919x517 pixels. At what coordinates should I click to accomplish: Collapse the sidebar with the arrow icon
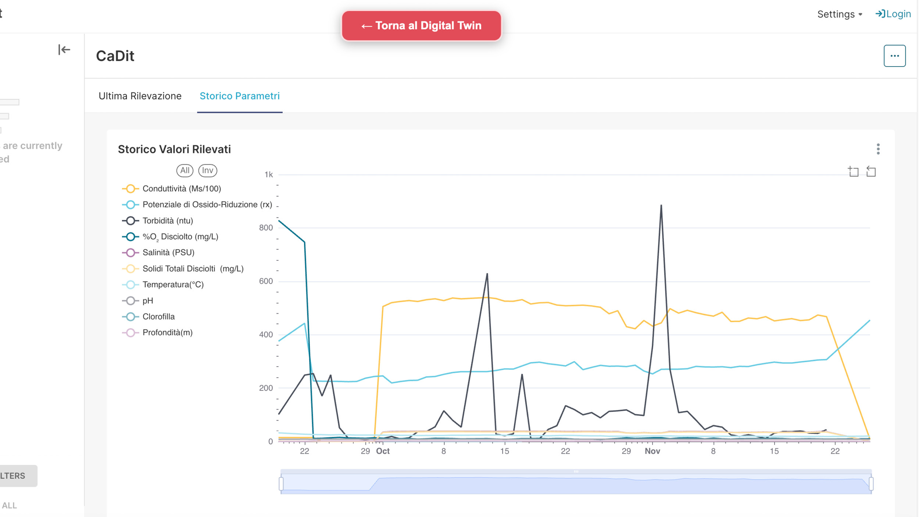[x=64, y=50]
